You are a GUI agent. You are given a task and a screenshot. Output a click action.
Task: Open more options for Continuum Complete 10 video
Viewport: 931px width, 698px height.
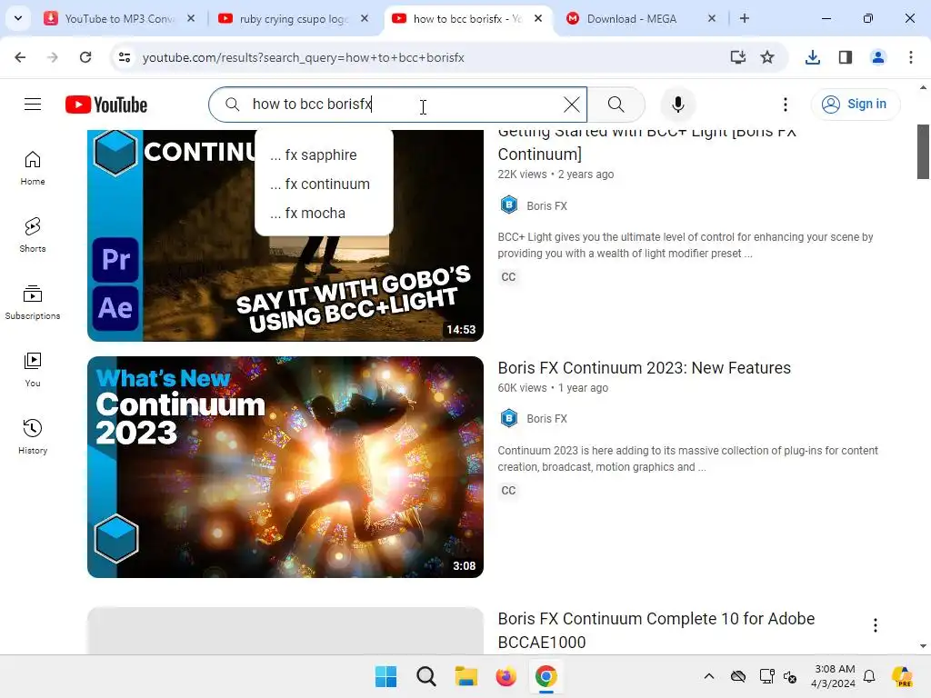coord(875,625)
